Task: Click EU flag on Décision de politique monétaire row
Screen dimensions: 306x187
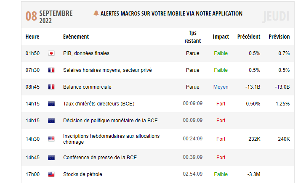Action: click(51, 121)
